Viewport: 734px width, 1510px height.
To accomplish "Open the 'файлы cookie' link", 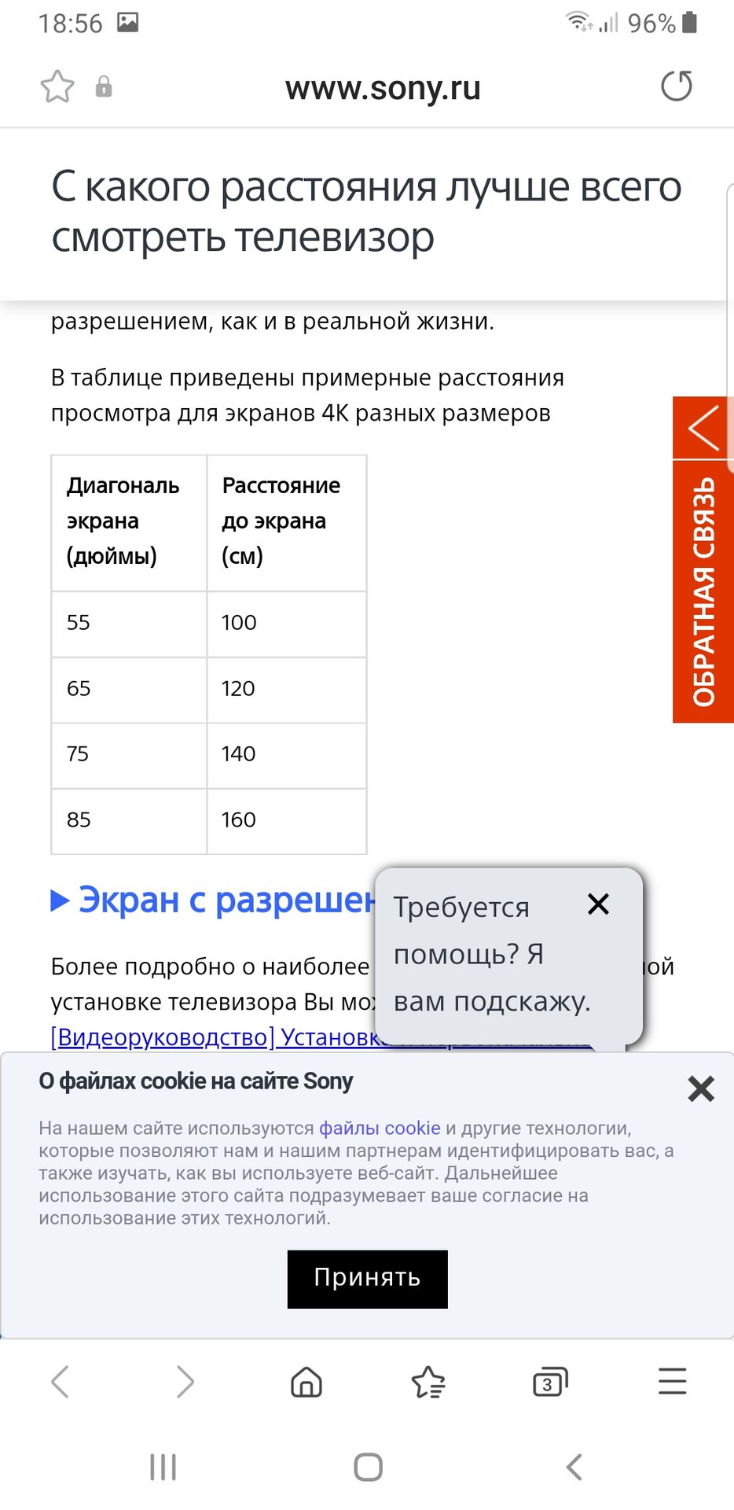I will (x=380, y=1128).
